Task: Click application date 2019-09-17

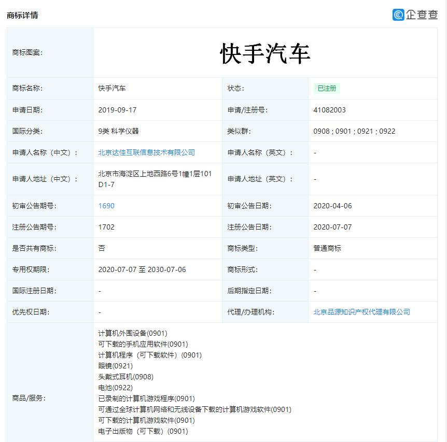Action: tap(117, 110)
